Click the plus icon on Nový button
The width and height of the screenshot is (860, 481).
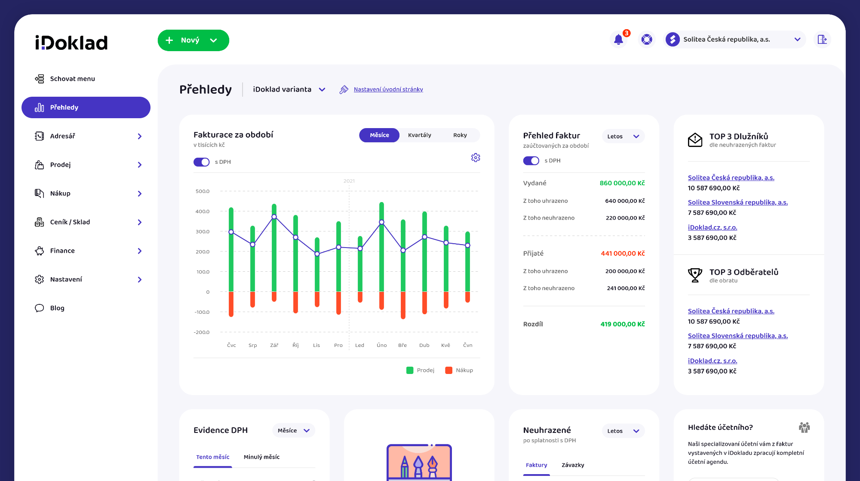(169, 40)
